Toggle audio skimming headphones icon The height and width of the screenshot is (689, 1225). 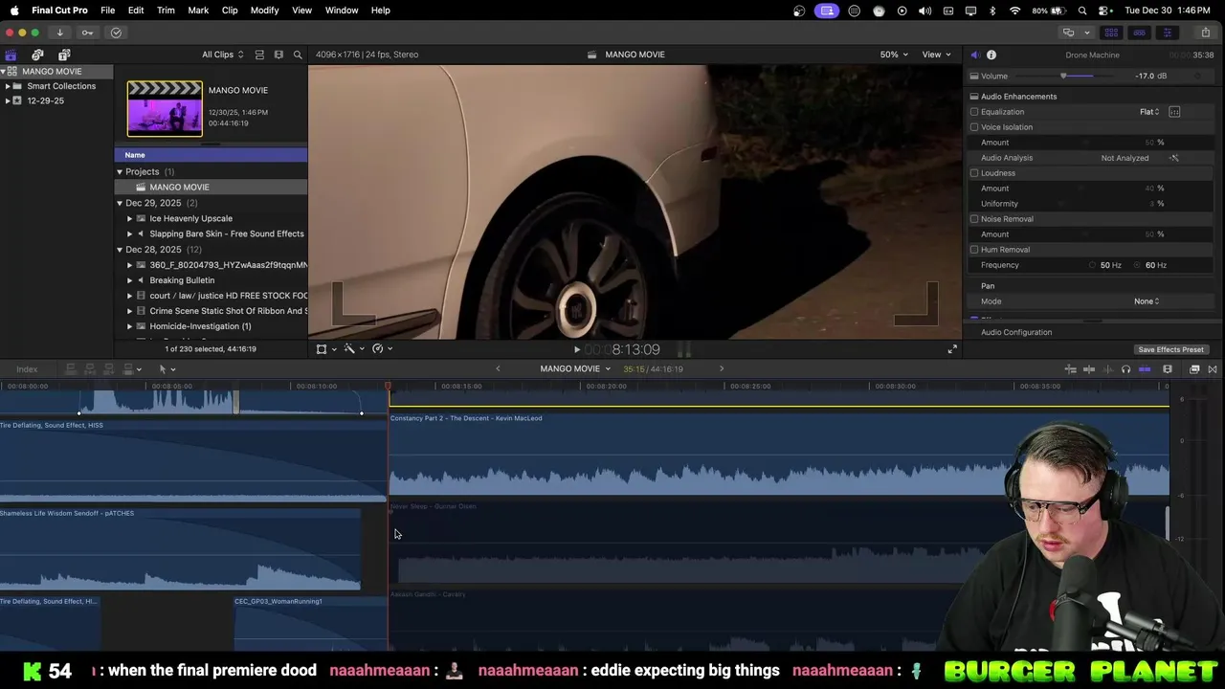1125,369
